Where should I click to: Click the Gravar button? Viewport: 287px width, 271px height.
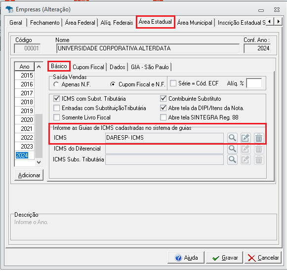point(224,258)
